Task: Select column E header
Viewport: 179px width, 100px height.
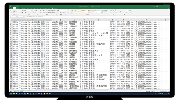Action: (x=99, y=20)
